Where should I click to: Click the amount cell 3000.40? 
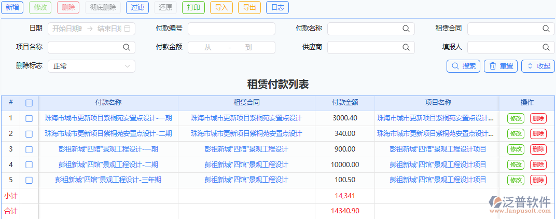(x=345, y=118)
